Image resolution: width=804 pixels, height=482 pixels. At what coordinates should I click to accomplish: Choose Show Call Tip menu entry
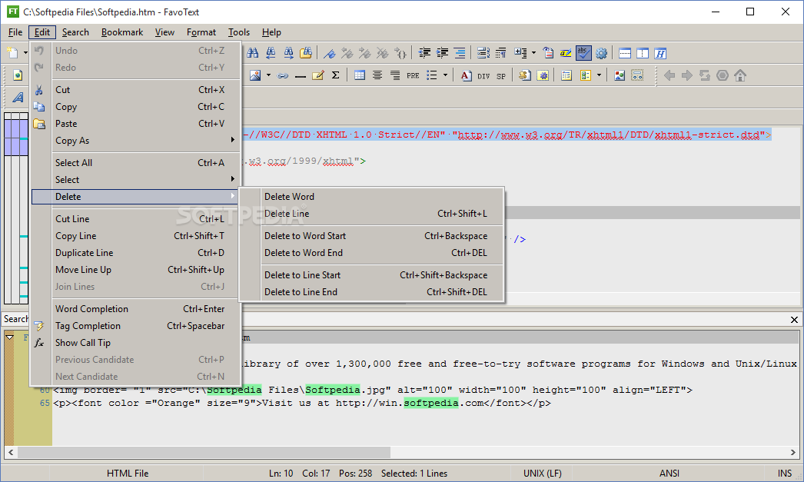(x=135, y=343)
